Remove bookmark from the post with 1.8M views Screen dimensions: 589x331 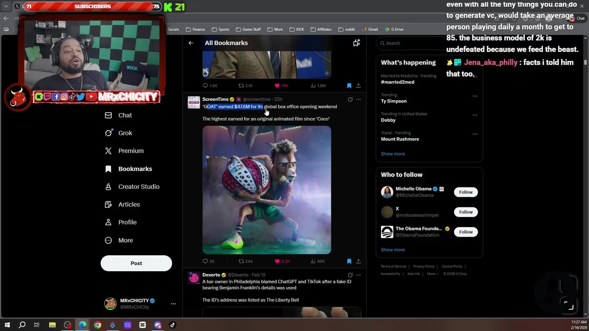(x=349, y=86)
